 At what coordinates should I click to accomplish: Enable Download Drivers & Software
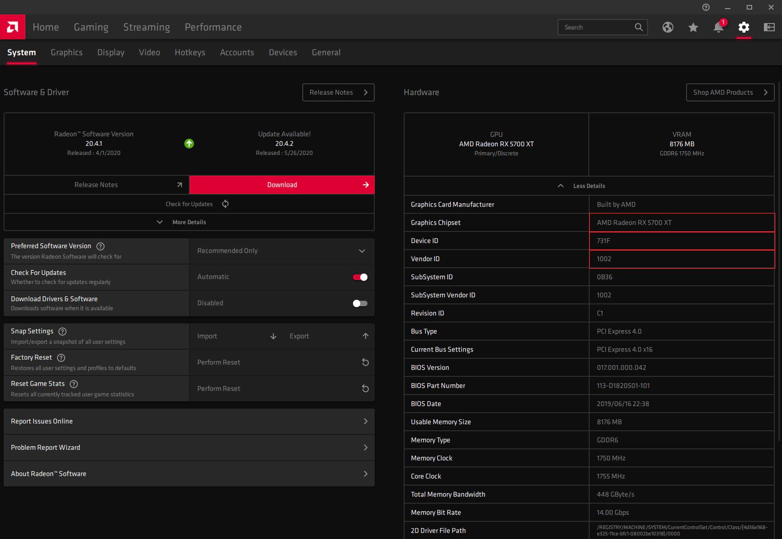click(x=360, y=303)
